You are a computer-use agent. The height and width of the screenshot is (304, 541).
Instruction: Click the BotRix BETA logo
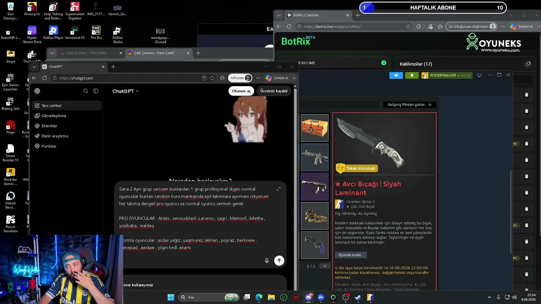298,41
